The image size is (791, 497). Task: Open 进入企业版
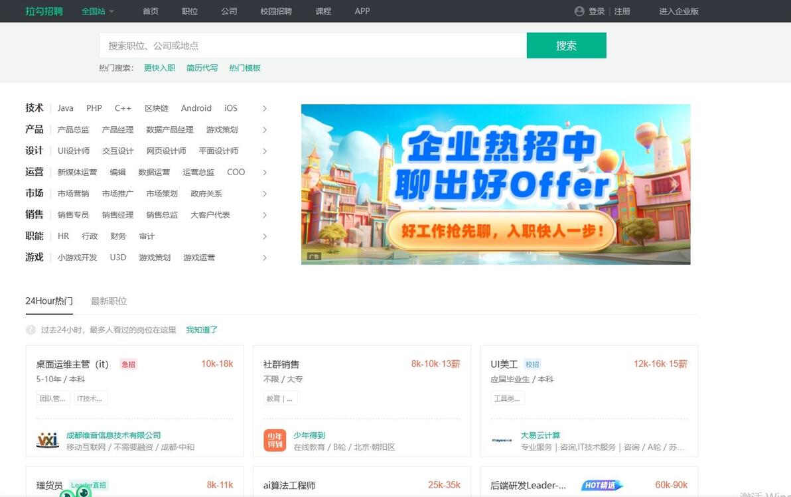coord(678,11)
